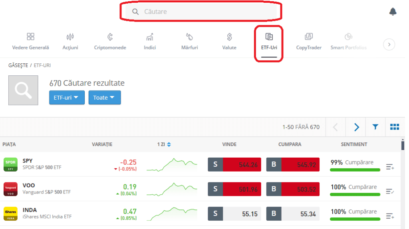This screenshot has height=229, width=409.
Task: Click SPY sentiment progress bar
Action: click(x=355, y=170)
